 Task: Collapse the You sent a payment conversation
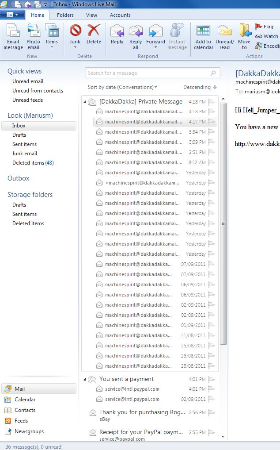[85, 379]
